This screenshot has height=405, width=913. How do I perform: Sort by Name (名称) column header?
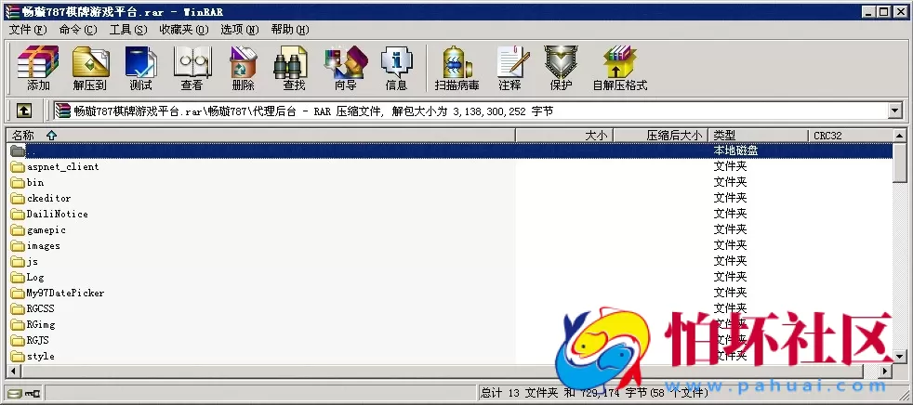coord(260,135)
